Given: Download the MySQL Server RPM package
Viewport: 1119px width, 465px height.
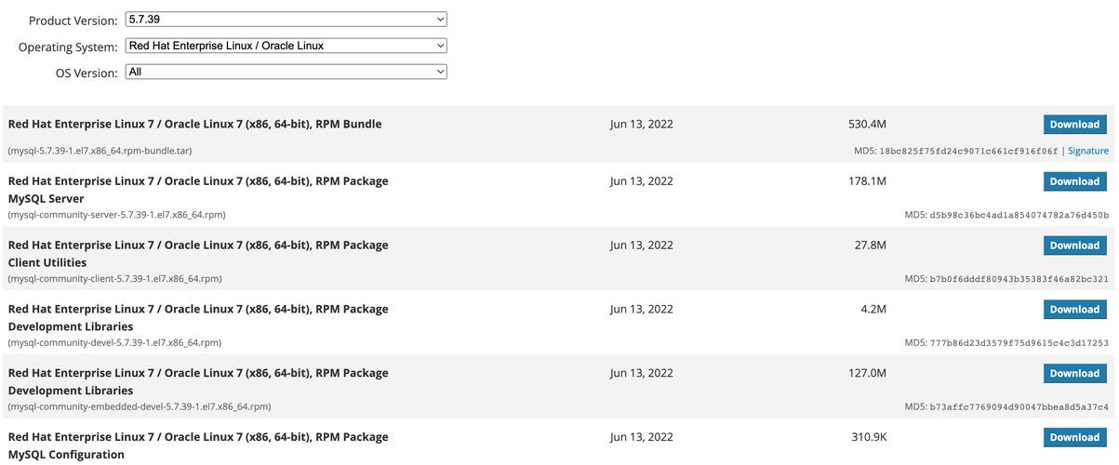Looking at the screenshot, I should point(1074,181).
